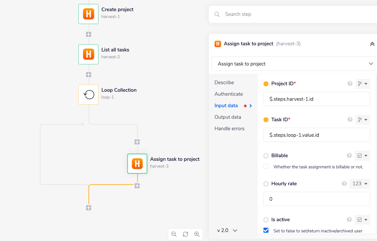Reset canvas view with the refresh icon
Image resolution: width=377 pixels, height=241 pixels.
pyautogui.click(x=185, y=234)
